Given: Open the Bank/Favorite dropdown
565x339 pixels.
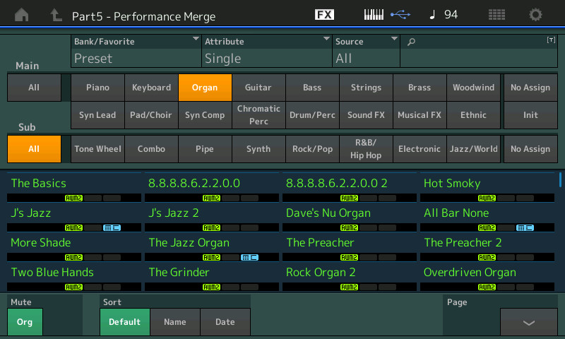Looking at the screenshot, I should (136, 51).
